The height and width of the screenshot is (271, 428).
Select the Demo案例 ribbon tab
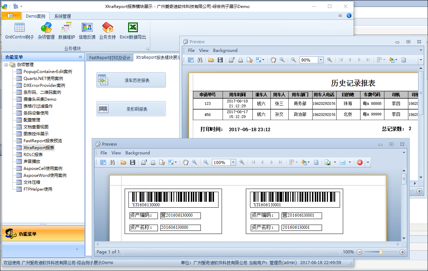pyautogui.click(x=36, y=16)
